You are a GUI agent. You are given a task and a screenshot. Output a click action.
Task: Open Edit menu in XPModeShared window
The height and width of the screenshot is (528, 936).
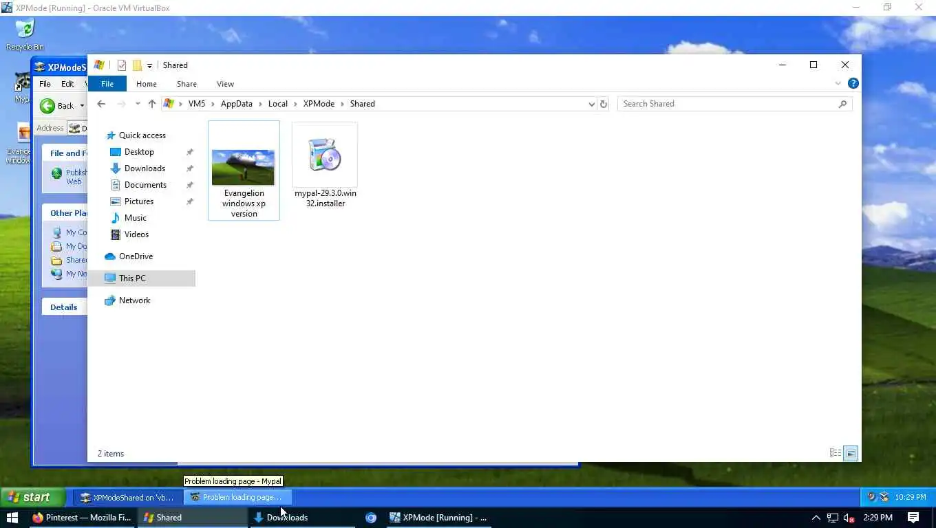point(67,84)
